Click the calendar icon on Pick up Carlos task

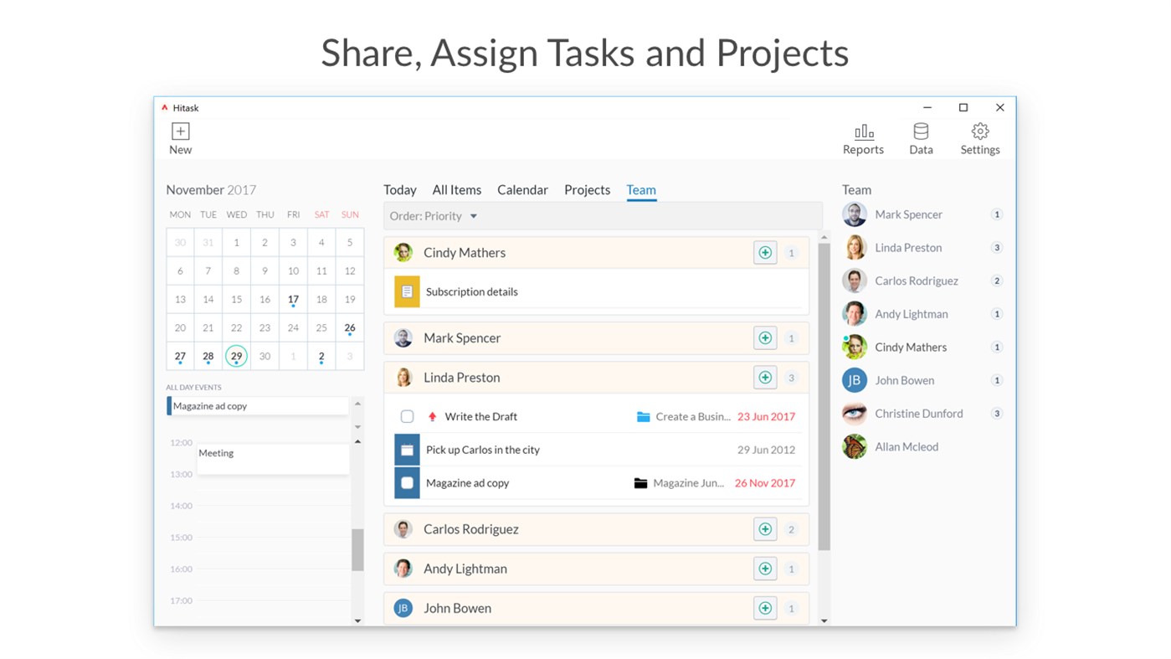[x=407, y=449]
